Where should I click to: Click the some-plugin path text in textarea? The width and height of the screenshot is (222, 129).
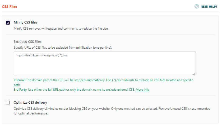pos(41,56)
